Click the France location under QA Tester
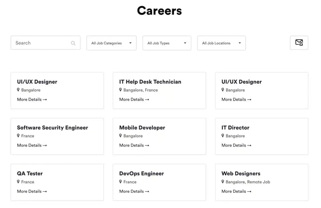This screenshot has width=321, height=208. 28,182
